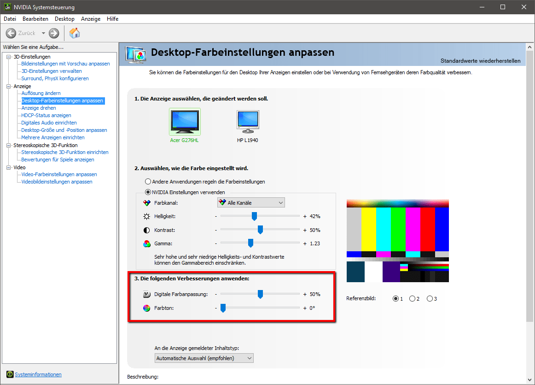The image size is (535, 385).
Task: Click the Farbton plus sign
Action: pyautogui.click(x=305, y=308)
